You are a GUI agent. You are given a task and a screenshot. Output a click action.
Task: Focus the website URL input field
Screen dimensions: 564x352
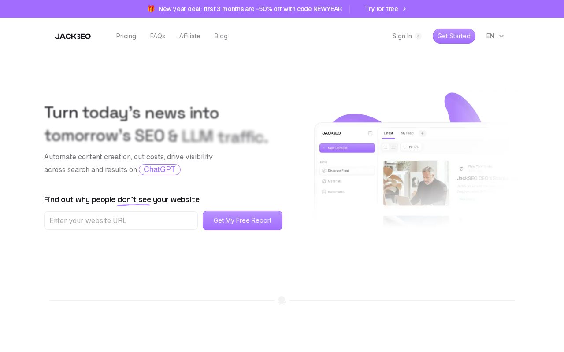click(x=121, y=220)
